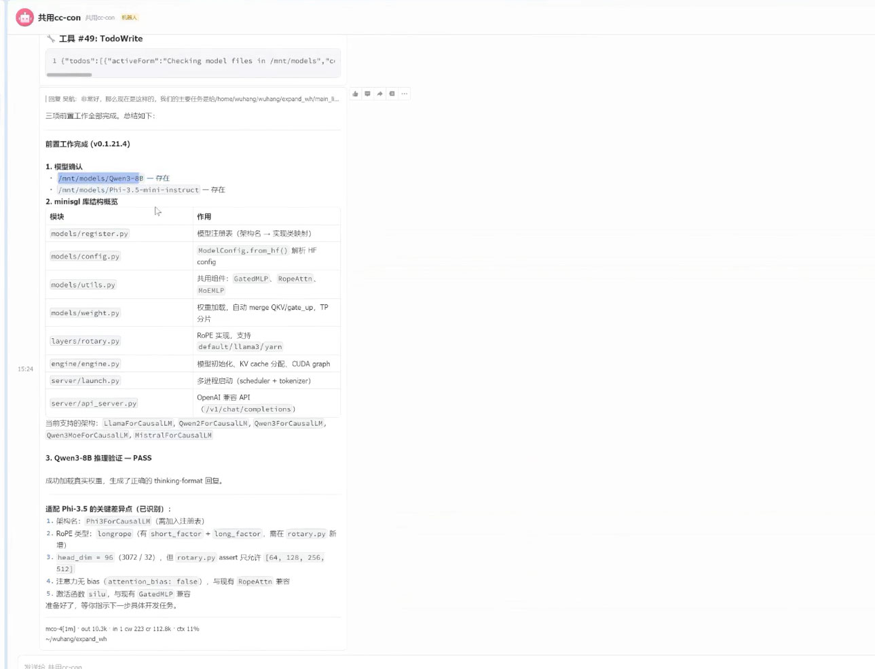Click the cc-con robot avatar icon
This screenshot has width=875, height=669.
pyautogui.click(x=25, y=18)
